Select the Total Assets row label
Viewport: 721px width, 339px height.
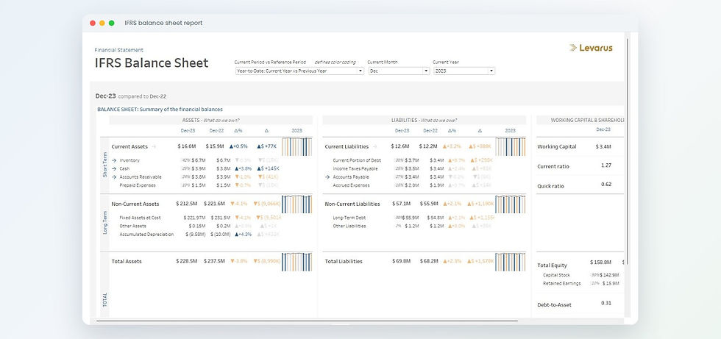pos(127,261)
